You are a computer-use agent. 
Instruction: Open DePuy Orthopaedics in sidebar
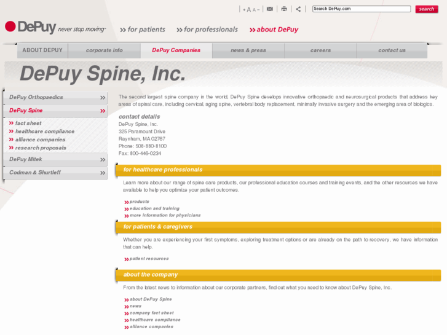click(x=36, y=97)
